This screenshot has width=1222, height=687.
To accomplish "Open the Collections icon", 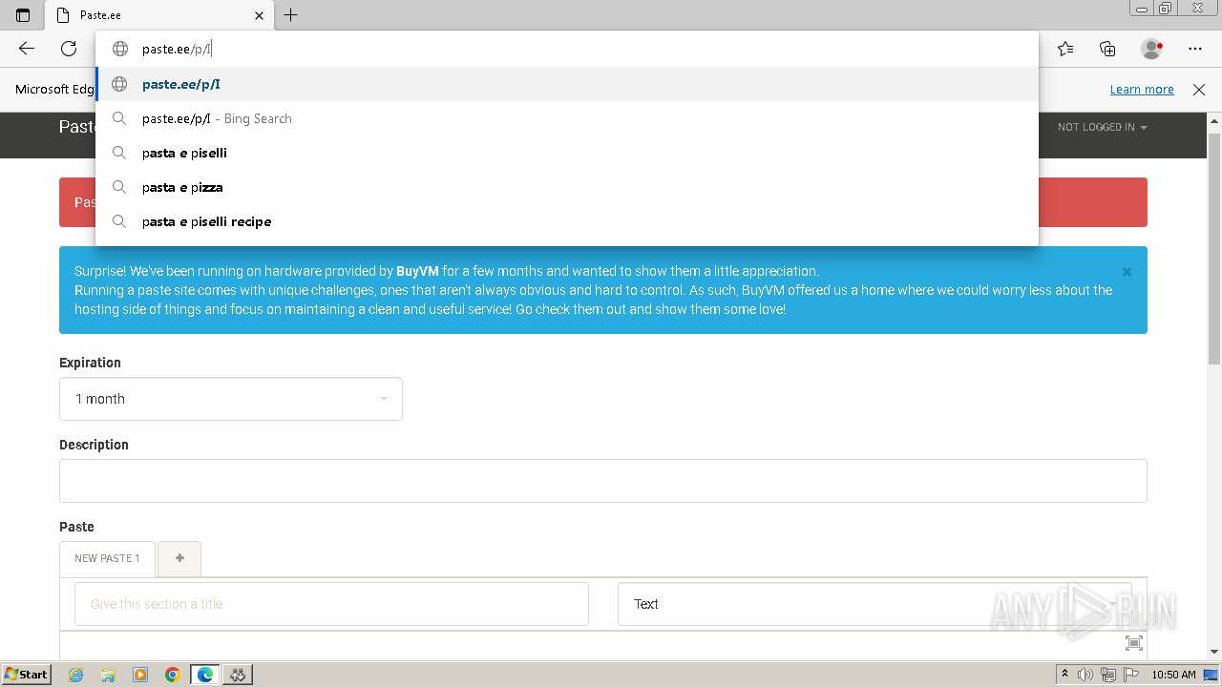I will [x=1107, y=49].
